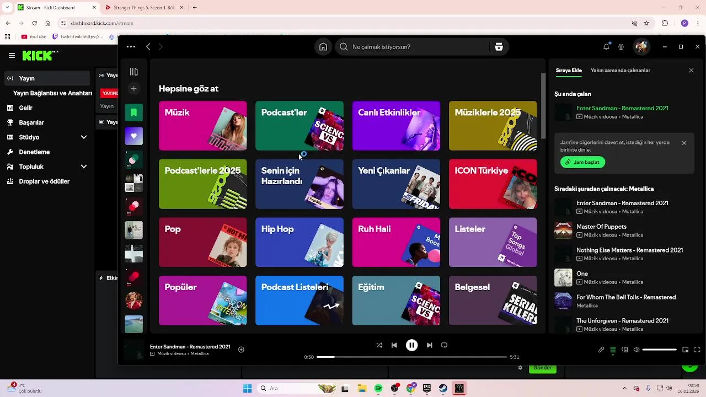This screenshot has height=397, width=706.
Task: Open Canlı Etkinlikler category card
Action: (x=396, y=126)
